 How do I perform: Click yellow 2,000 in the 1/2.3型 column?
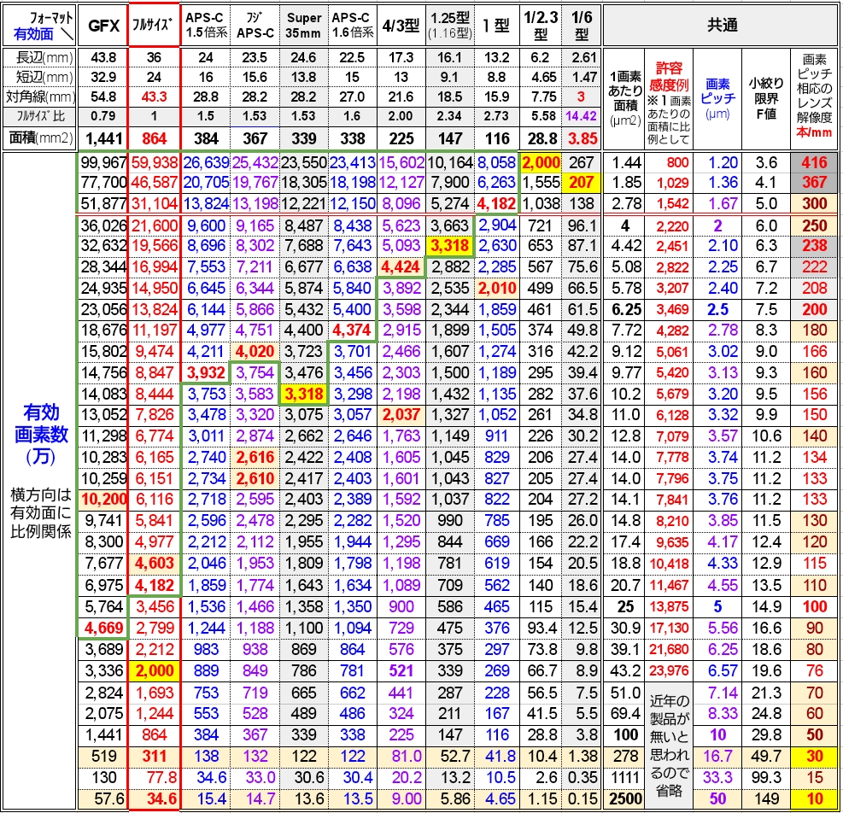click(x=541, y=162)
